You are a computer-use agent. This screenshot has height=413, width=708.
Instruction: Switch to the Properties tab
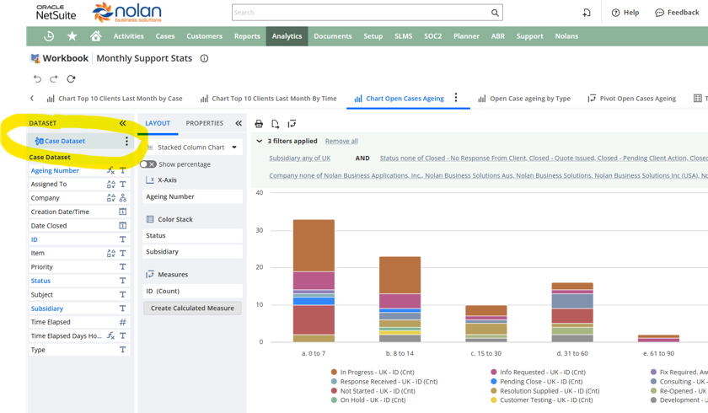(205, 123)
